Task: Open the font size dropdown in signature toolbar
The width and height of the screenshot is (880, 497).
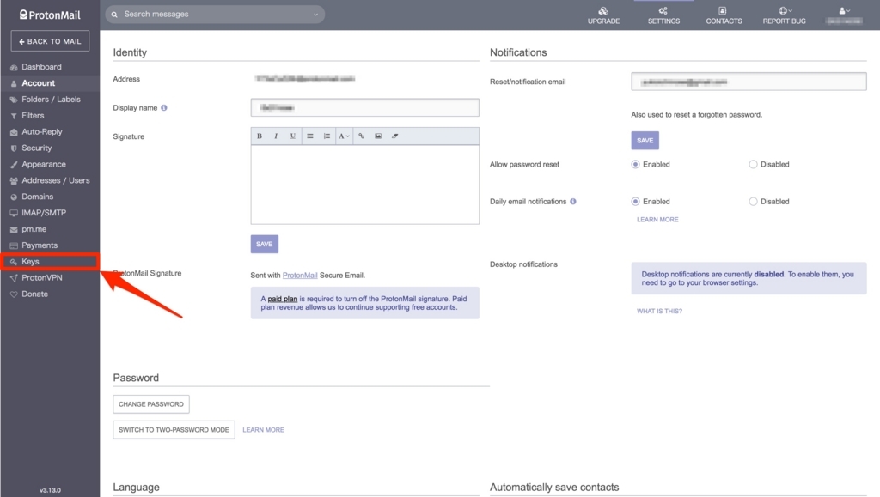Action: 344,136
